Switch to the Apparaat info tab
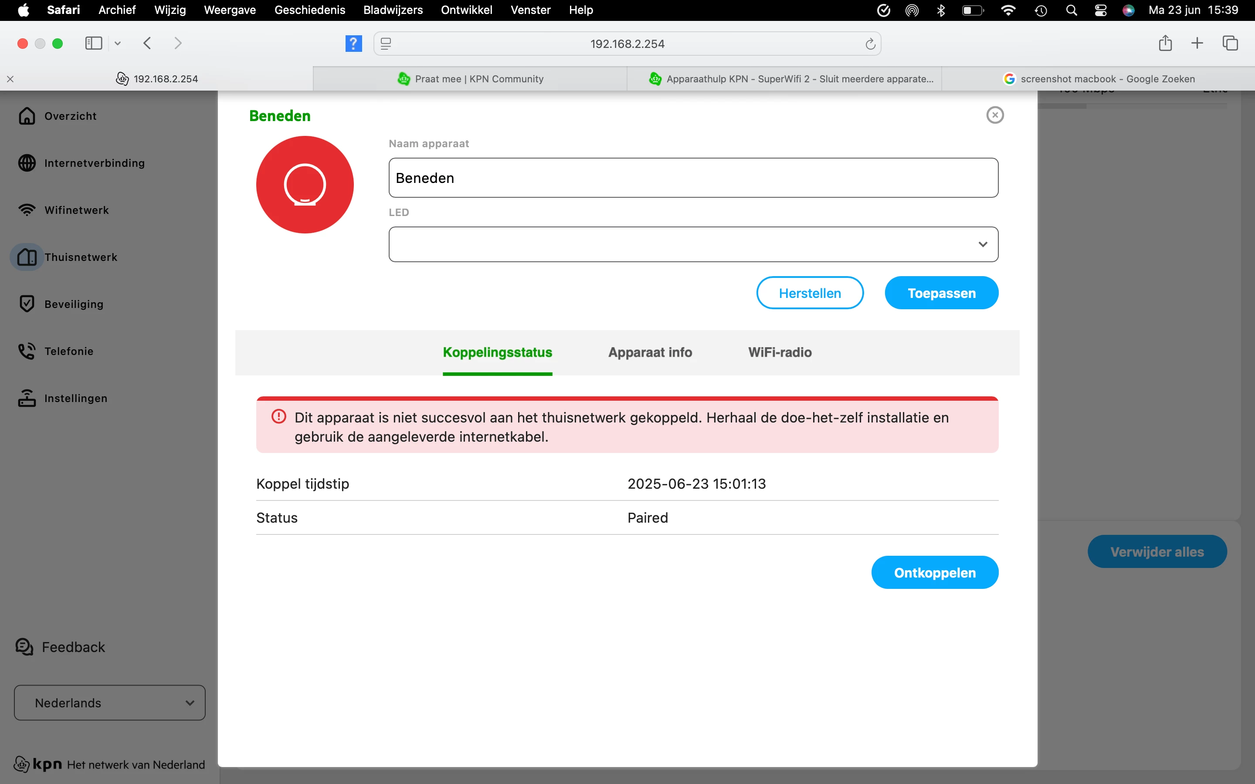1255x784 pixels. [x=650, y=353]
